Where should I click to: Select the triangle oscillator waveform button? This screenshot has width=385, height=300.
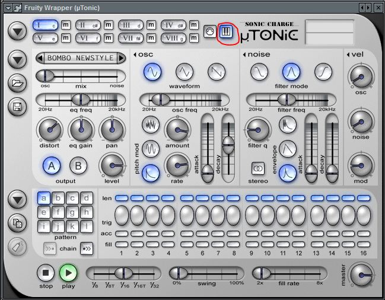[184, 72]
